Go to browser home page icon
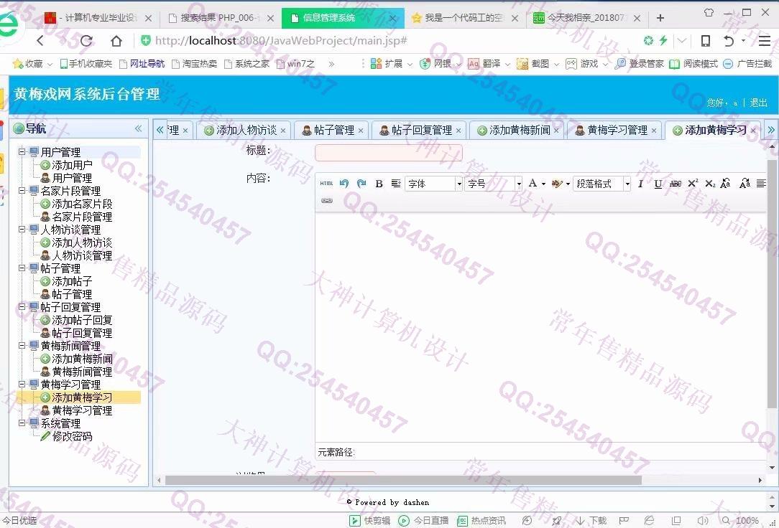Image resolution: width=779 pixels, height=528 pixels. [116, 41]
